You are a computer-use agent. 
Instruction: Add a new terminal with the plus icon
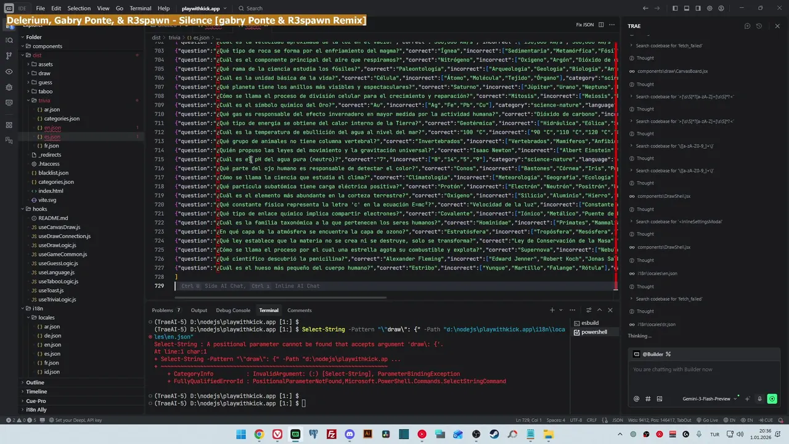pyautogui.click(x=552, y=310)
